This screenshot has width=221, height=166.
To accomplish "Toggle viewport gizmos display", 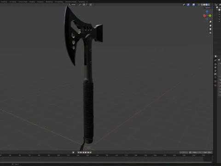I will (188, 5).
